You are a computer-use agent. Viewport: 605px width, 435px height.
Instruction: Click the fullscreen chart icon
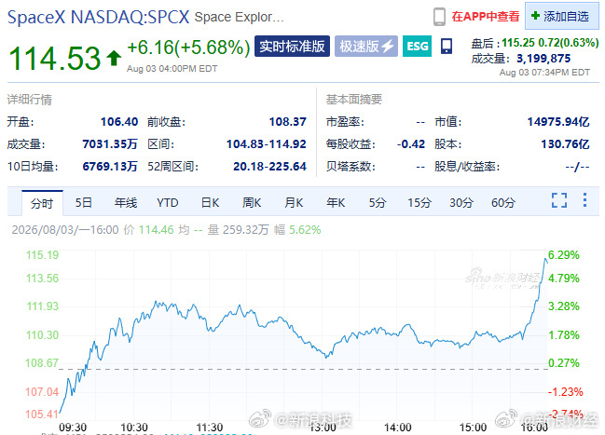(x=559, y=200)
